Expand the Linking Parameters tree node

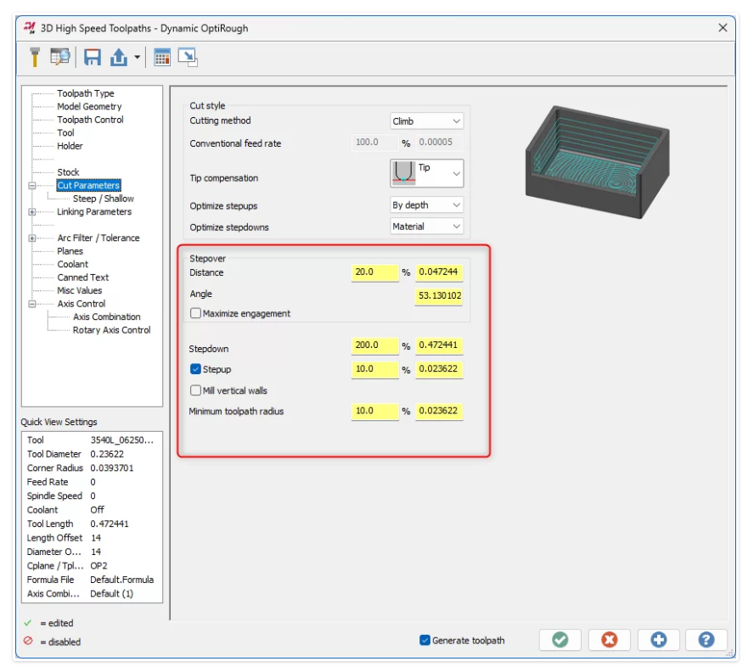(x=32, y=212)
